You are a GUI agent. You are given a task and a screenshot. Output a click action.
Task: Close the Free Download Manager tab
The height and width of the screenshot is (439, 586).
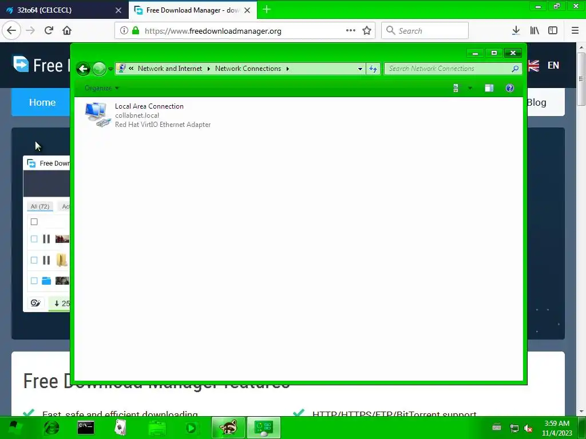coord(247,10)
